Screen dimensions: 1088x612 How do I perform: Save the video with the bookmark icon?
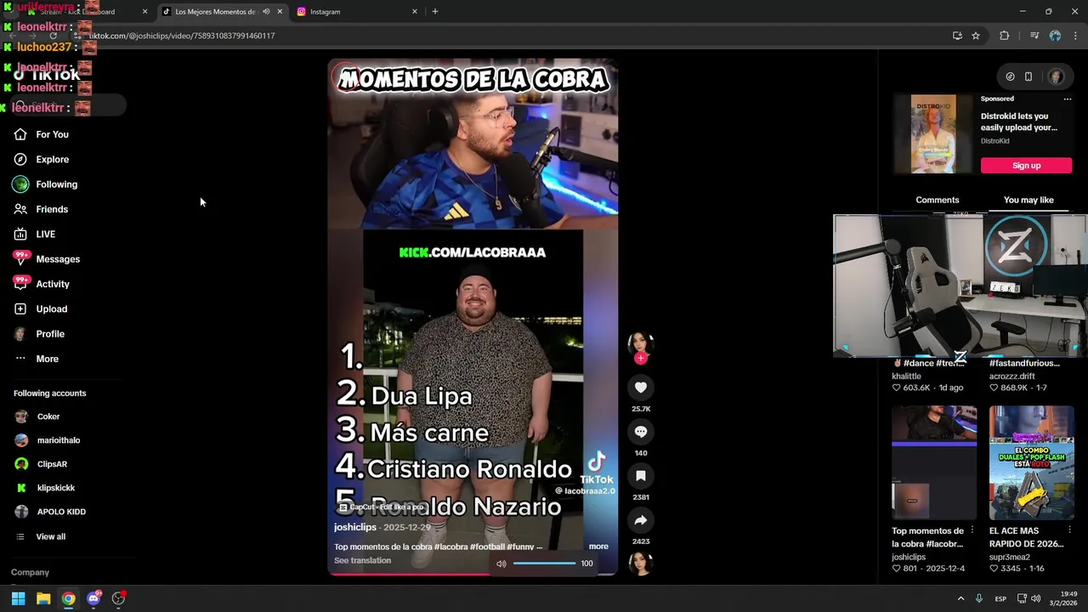(x=641, y=476)
